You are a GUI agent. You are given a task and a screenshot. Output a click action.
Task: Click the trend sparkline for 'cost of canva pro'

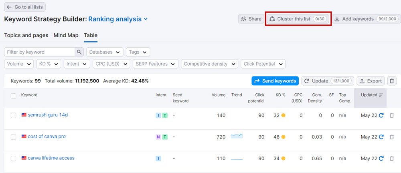(x=237, y=137)
